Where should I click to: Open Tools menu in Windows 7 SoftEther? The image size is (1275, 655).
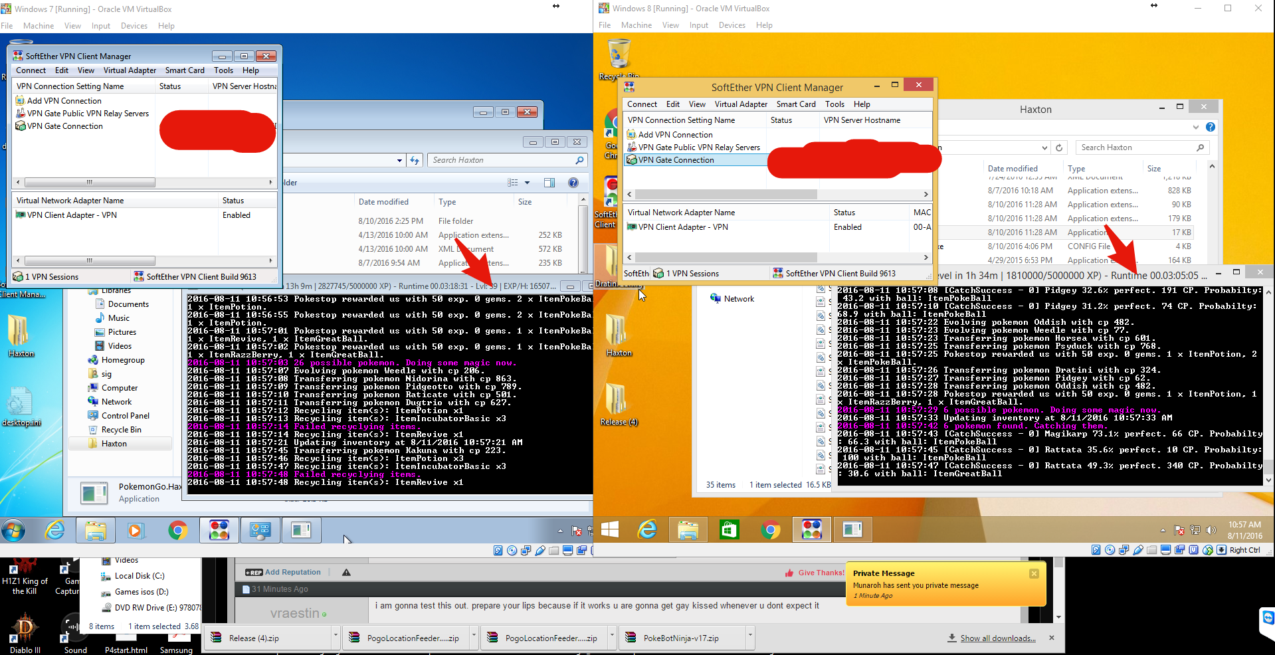click(x=223, y=70)
